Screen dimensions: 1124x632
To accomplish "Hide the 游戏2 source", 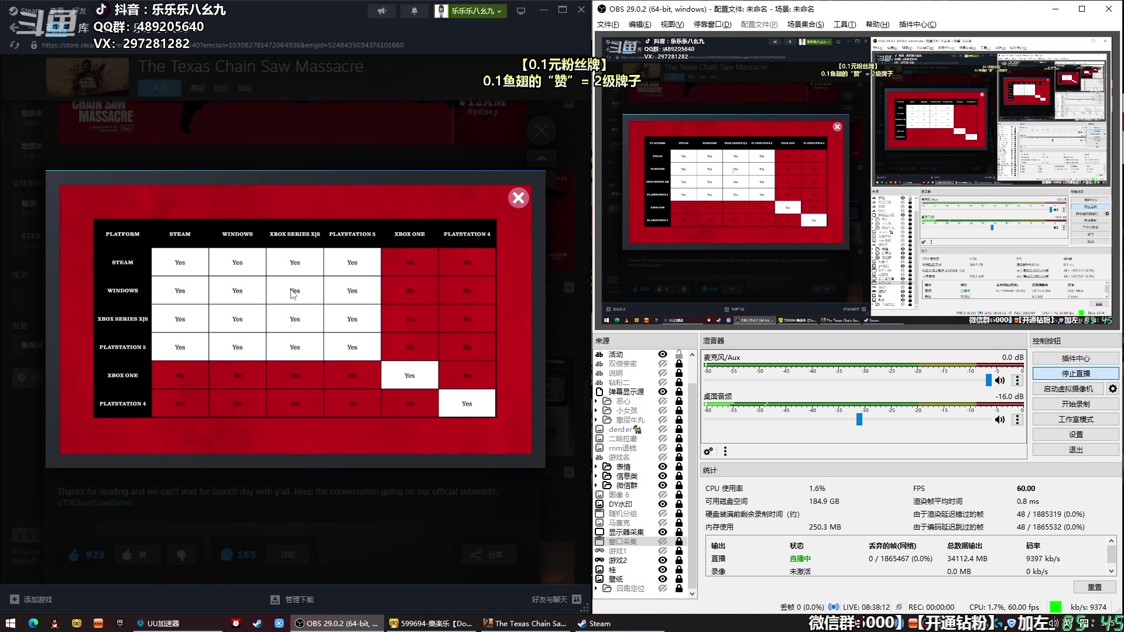I will click(663, 560).
